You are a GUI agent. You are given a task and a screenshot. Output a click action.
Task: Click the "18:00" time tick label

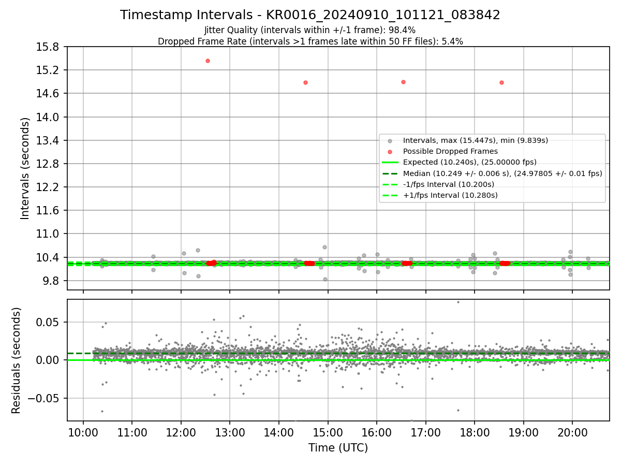click(x=475, y=432)
